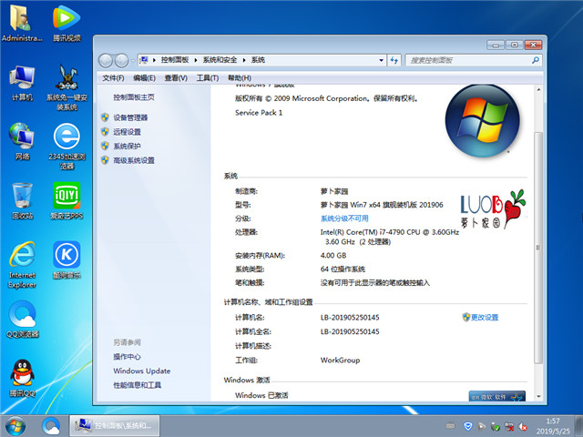Go to 控制面板主页
583x437 pixels.
pyautogui.click(x=134, y=97)
